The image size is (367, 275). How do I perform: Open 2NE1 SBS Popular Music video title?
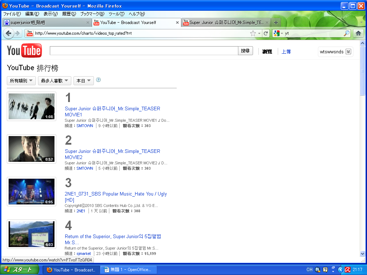[x=116, y=197]
